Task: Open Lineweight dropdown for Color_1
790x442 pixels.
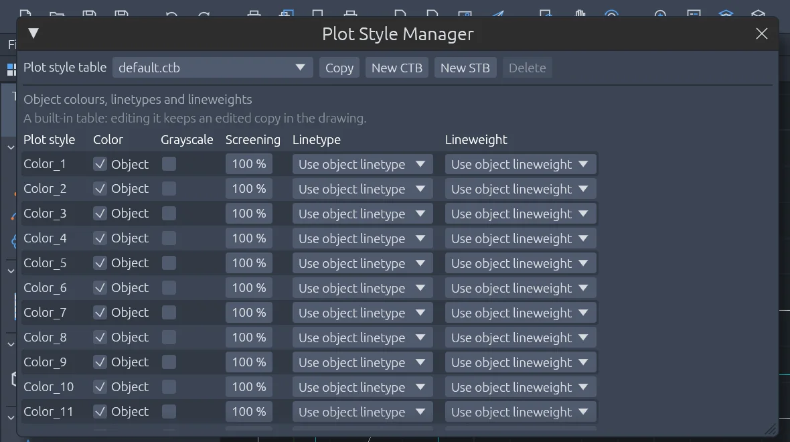Action: click(520, 164)
